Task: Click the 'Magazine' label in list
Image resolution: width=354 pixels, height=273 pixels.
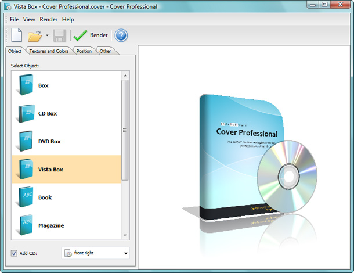Action: [x=51, y=225]
